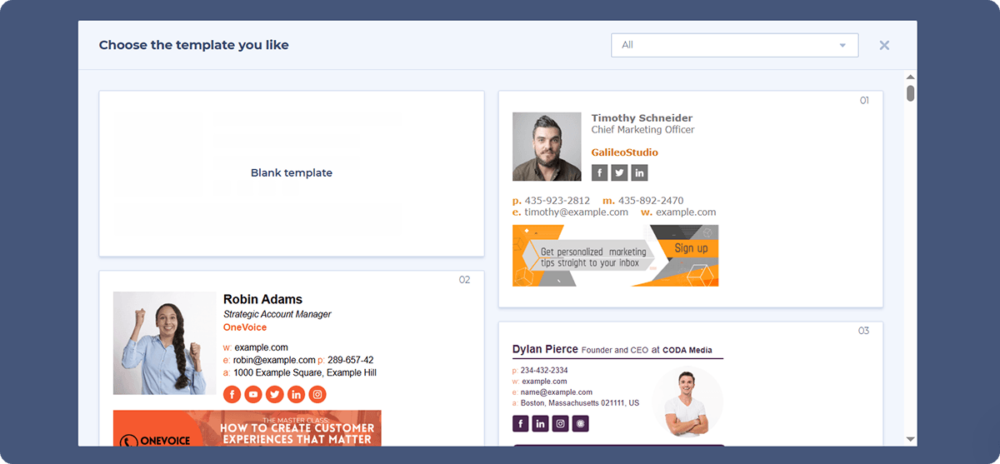
Task: Click the Robin Adams name heading
Action: point(262,300)
